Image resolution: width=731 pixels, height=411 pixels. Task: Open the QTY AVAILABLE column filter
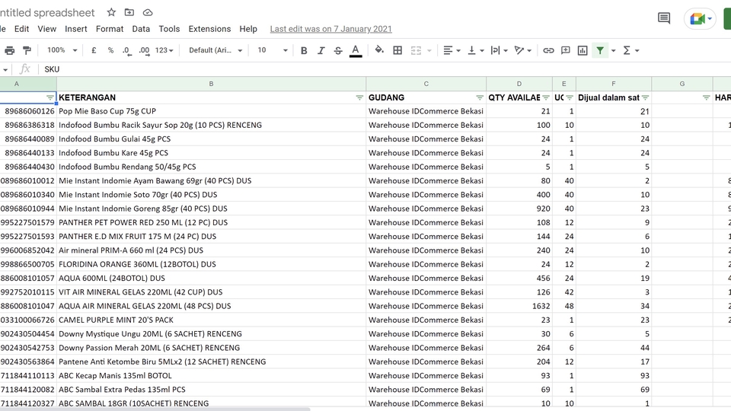pos(546,97)
